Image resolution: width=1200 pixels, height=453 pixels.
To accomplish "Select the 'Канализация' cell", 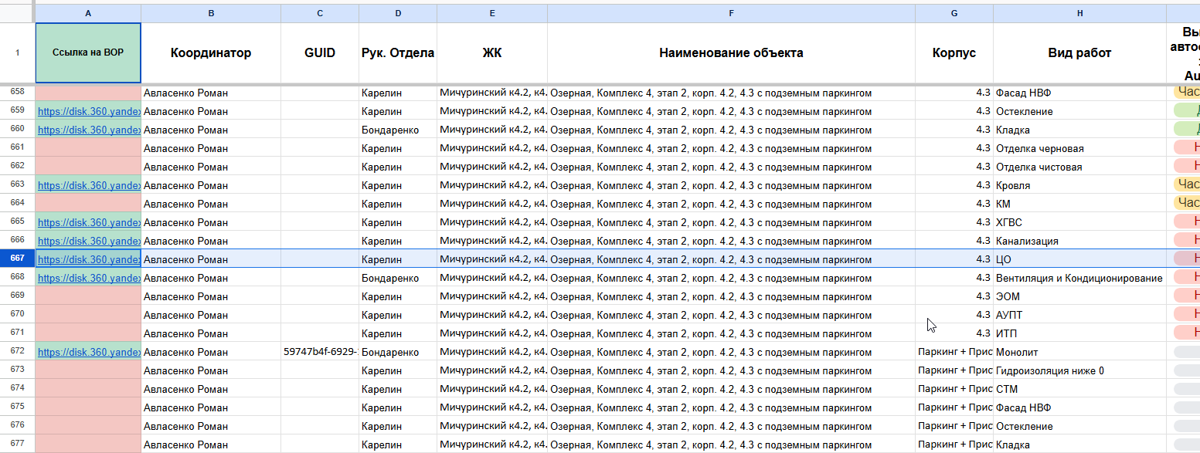I will [1080, 241].
